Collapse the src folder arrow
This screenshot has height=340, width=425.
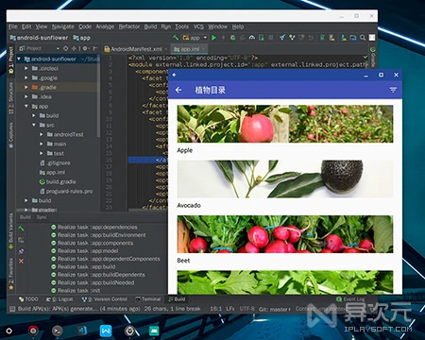[34, 125]
